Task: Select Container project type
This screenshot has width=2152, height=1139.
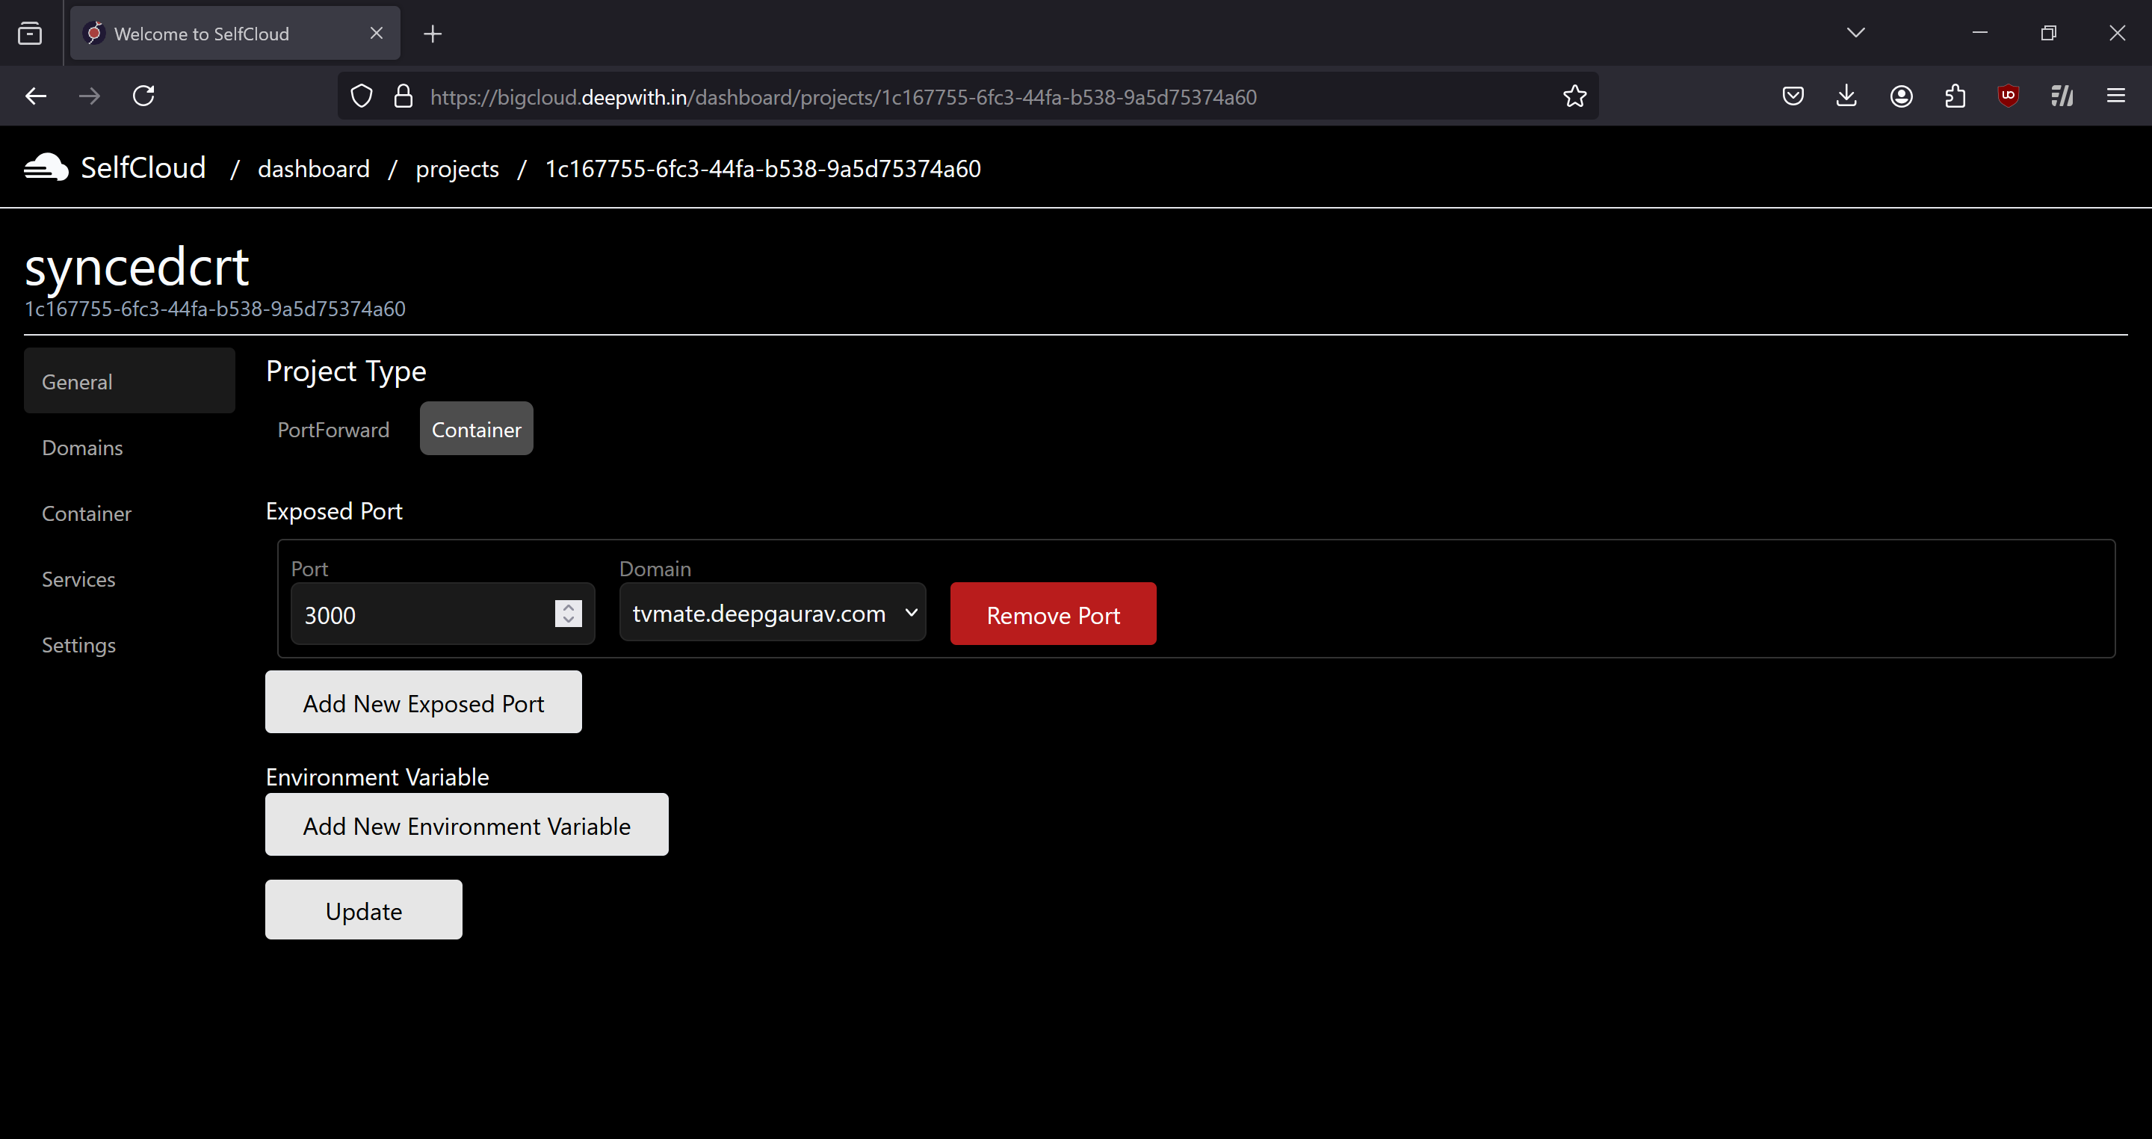Action: point(476,430)
